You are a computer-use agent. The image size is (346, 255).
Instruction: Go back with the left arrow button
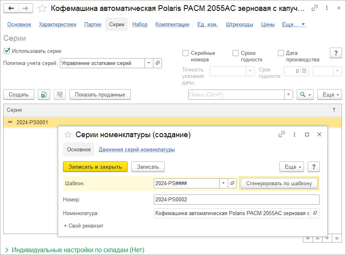click(11, 8)
